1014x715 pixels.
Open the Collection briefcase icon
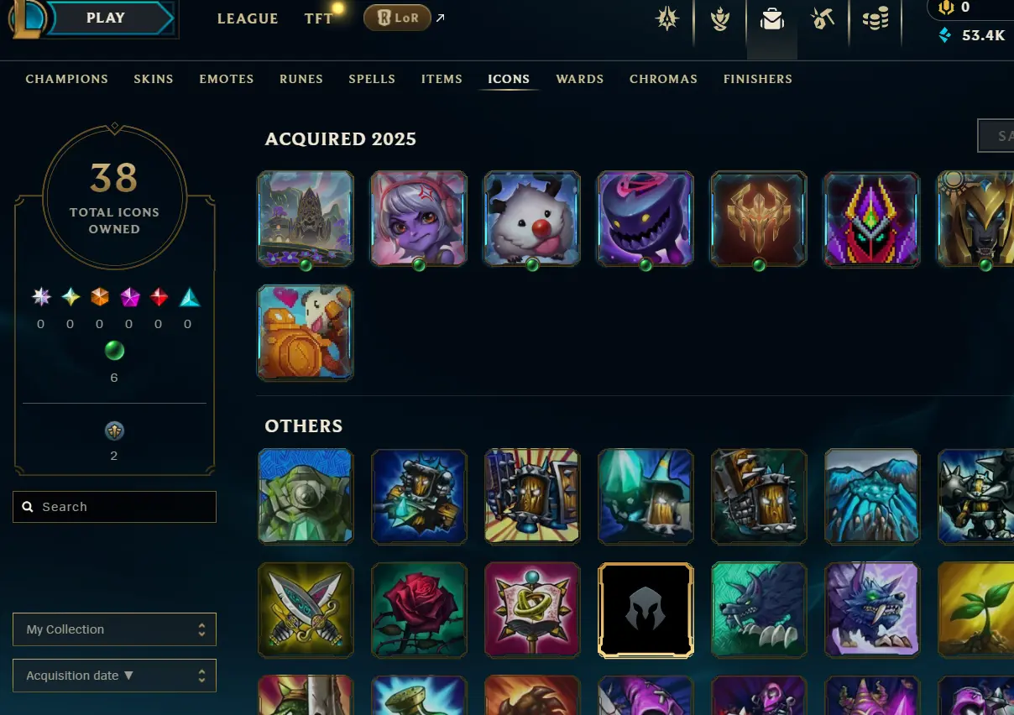[772, 19]
